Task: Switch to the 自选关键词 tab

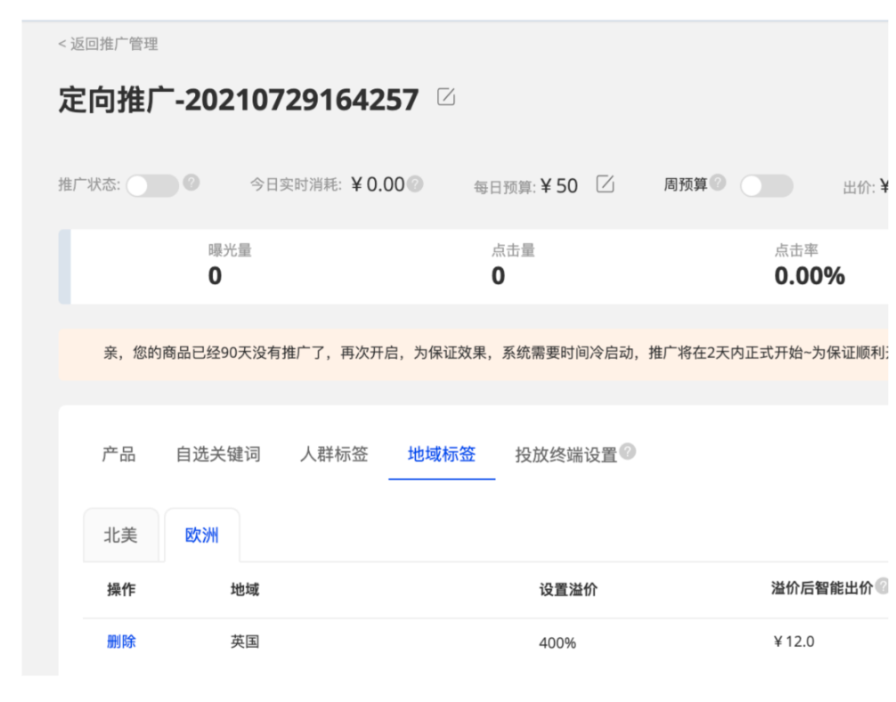Action: point(217,454)
